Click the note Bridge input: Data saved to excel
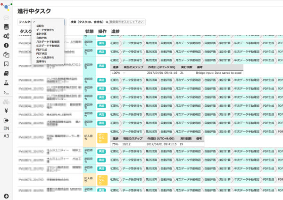Screen dimensions: 283x200 coord(219,73)
